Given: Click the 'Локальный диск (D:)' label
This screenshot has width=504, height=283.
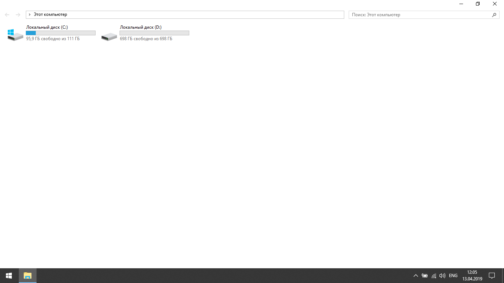Looking at the screenshot, I should tap(141, 27).
